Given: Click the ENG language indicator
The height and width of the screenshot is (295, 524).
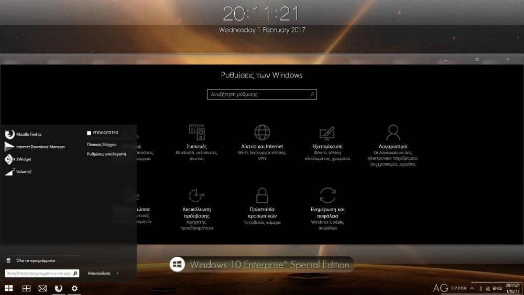Looking at the screenshot, I should (497, 288).
